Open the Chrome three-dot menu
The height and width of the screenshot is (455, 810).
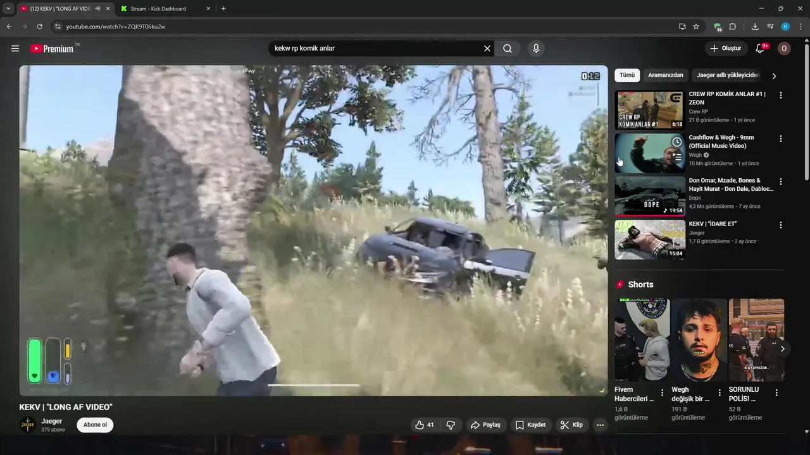[x=801, y=27]
